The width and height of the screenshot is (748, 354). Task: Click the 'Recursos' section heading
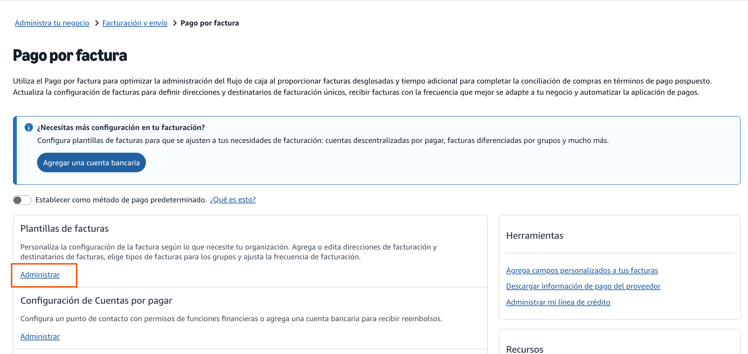coord(524,349)
